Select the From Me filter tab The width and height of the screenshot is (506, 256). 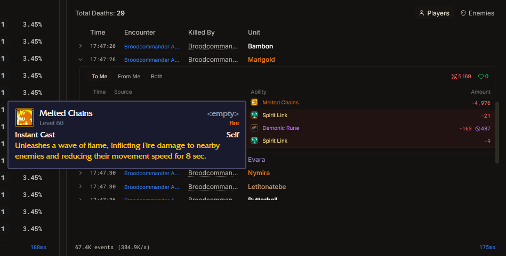(x=129, y=76)
